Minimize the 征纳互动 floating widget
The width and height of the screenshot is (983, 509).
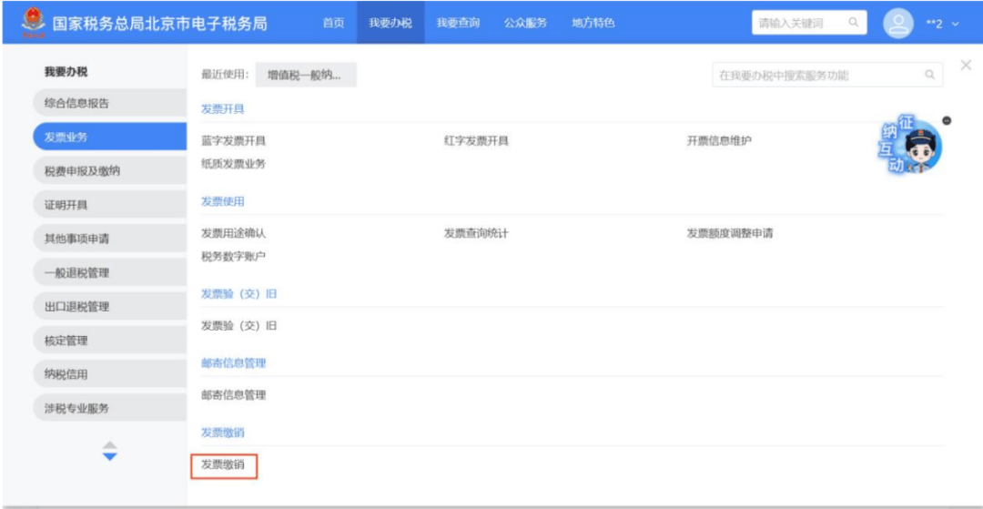947,120
